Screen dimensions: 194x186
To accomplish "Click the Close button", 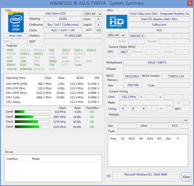I will (186, 177).
